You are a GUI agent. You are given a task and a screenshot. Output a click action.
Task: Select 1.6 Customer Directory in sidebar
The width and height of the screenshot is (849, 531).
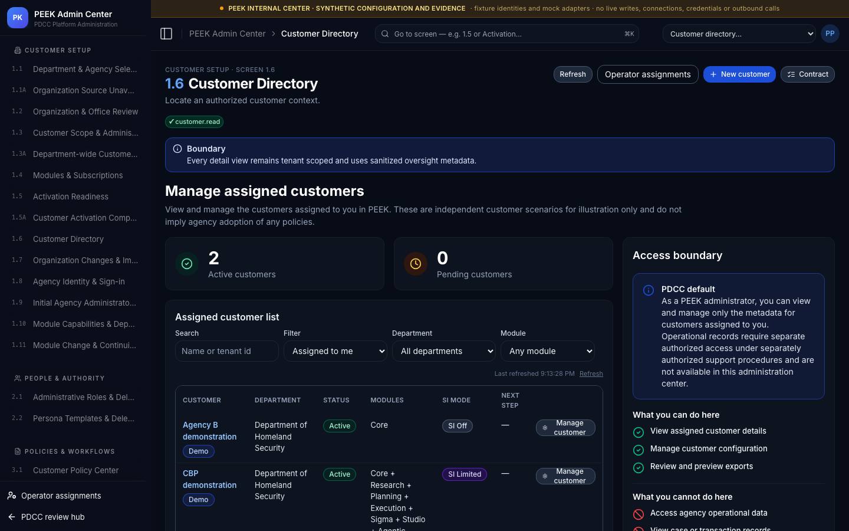75,239
